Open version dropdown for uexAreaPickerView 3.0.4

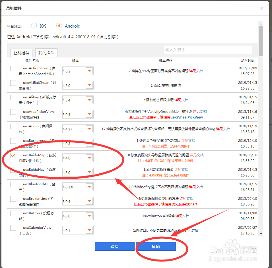click(x=90, y=114)
